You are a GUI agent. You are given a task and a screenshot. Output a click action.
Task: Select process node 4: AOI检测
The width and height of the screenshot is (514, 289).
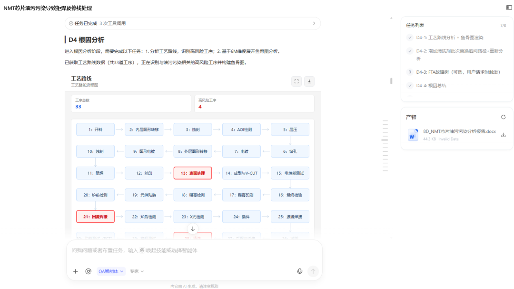(241, 130)
